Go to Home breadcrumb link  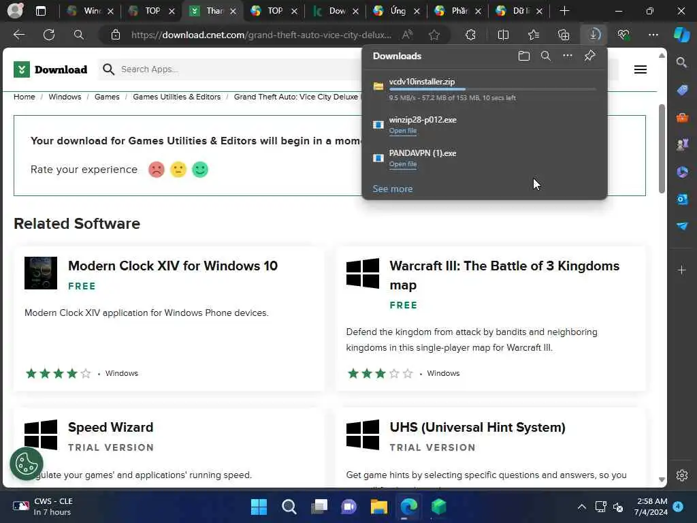click(x=24, y=97)
